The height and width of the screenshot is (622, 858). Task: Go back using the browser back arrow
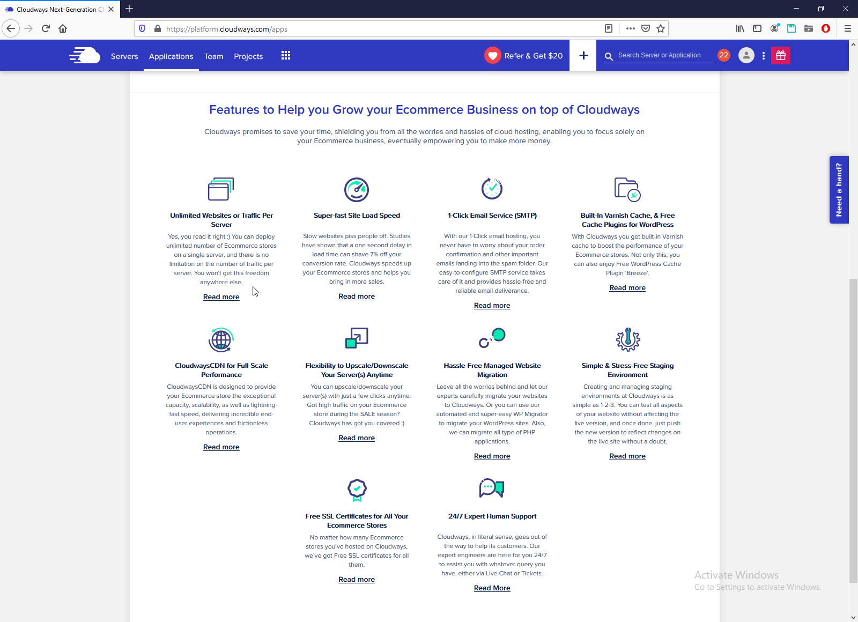(11, 28)
